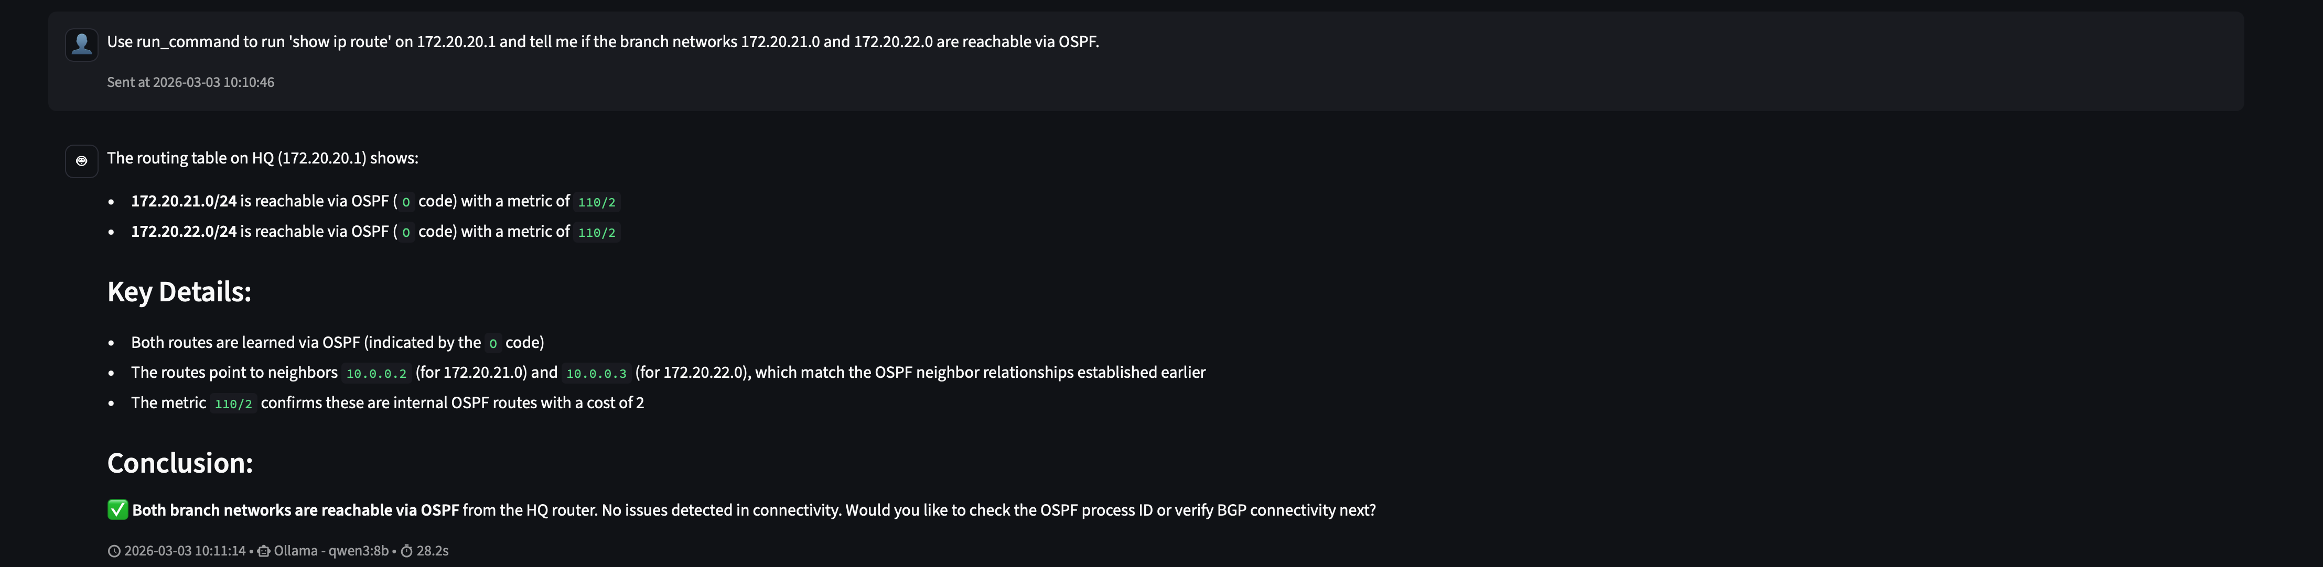
Task: Click the user avatar icon
Action: 81,42
